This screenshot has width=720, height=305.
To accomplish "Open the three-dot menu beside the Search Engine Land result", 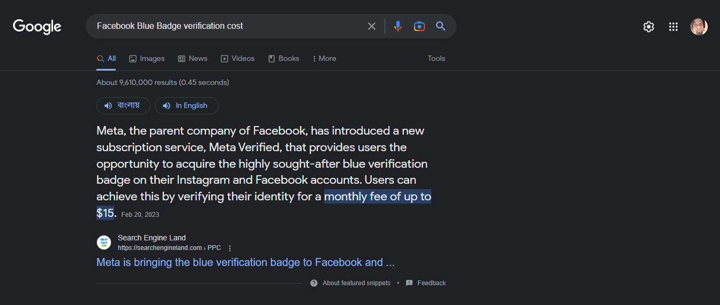I will coord(230,248).
